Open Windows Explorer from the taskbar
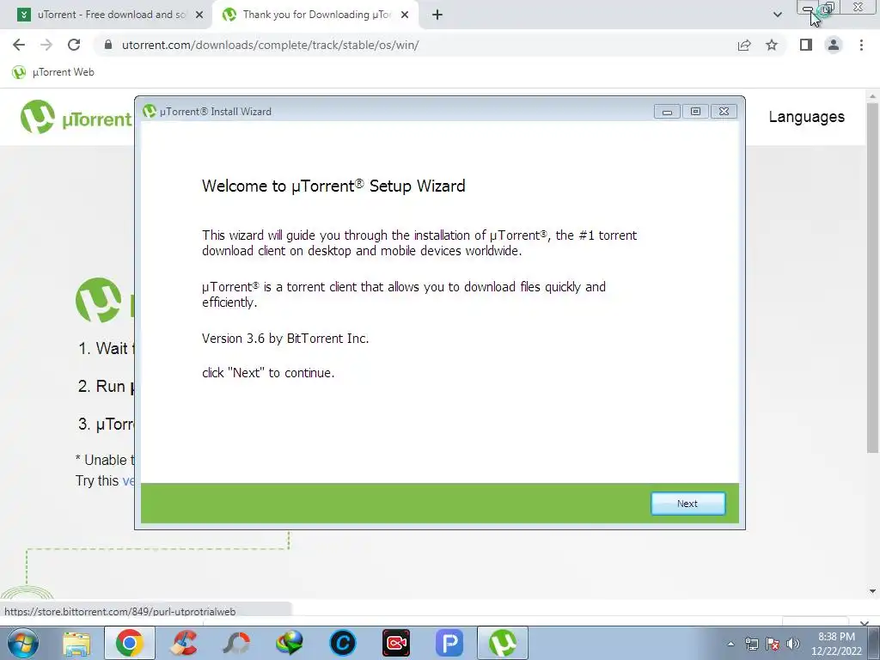The height and width of the screenshot is (660, 880). [76, 643]
